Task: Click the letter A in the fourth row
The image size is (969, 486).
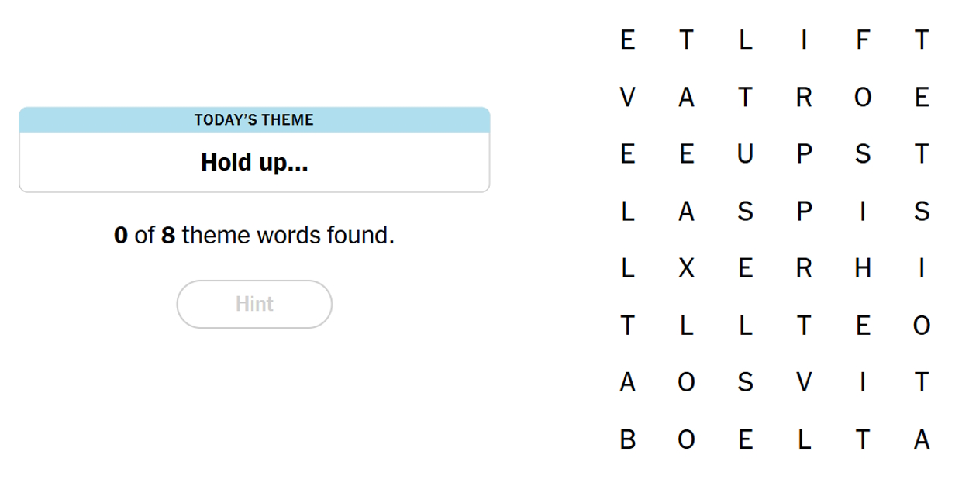Action: (x=686, y=212)
